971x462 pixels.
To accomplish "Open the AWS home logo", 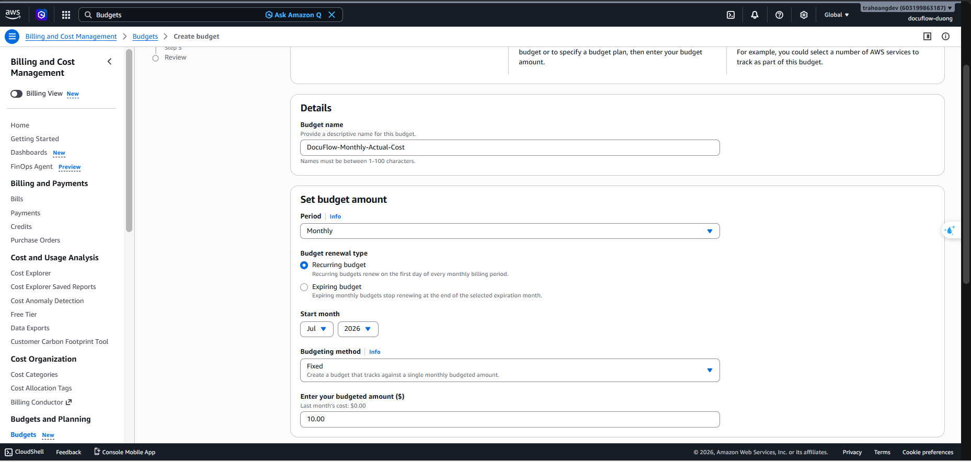I will click(13, 15).
